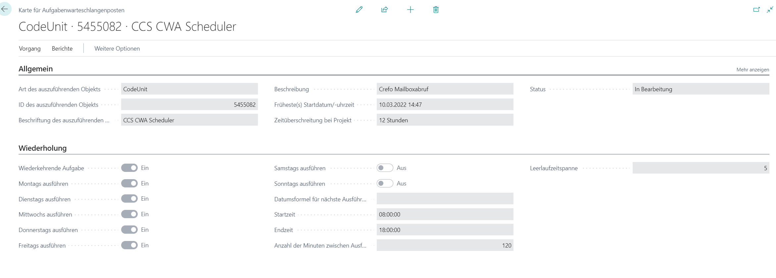
Task: Disable the Freitags ausführen switch
Action: [x=129, y=245]
